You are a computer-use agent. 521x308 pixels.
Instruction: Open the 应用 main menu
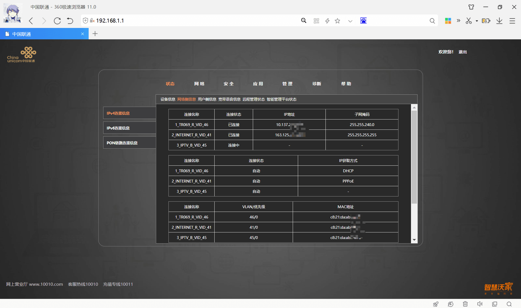click(258, 84)
